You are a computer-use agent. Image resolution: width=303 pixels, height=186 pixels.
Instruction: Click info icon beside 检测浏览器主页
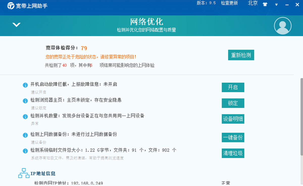pyautogui.click(x=25, y=101)
